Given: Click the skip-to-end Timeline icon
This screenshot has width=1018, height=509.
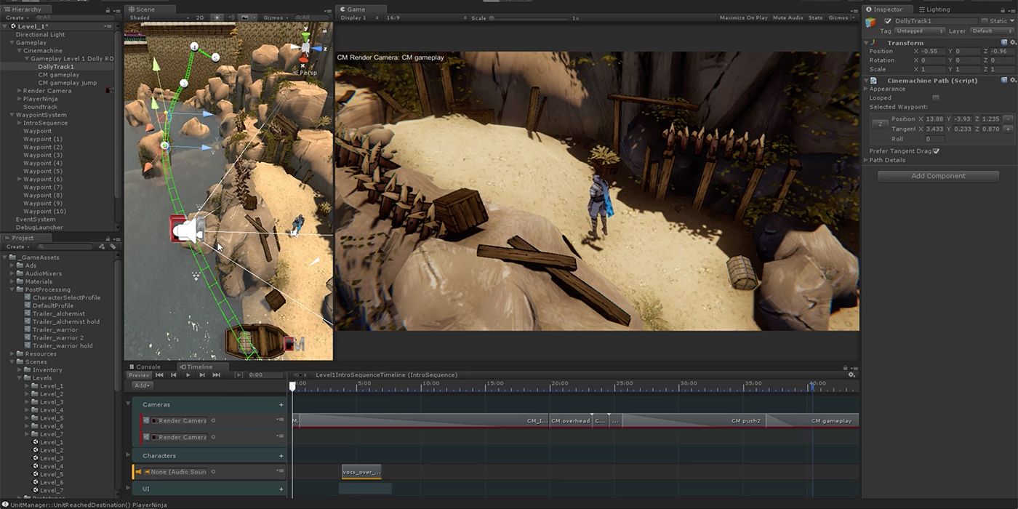Looking at the screenshot, I should click(217, 375).
